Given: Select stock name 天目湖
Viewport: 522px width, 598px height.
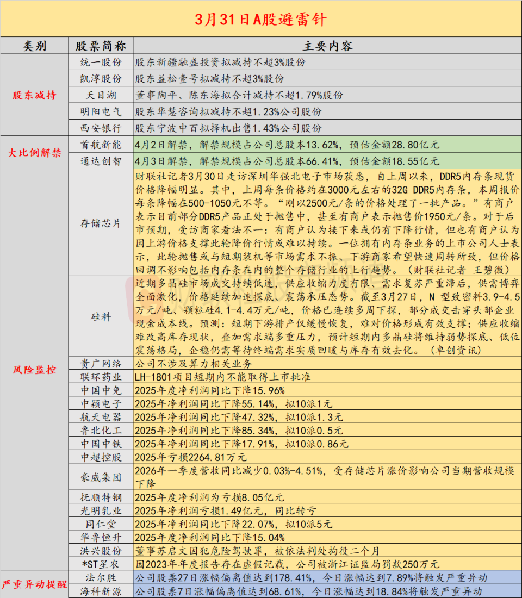Looking at the screenshot, I should point(101,95).
